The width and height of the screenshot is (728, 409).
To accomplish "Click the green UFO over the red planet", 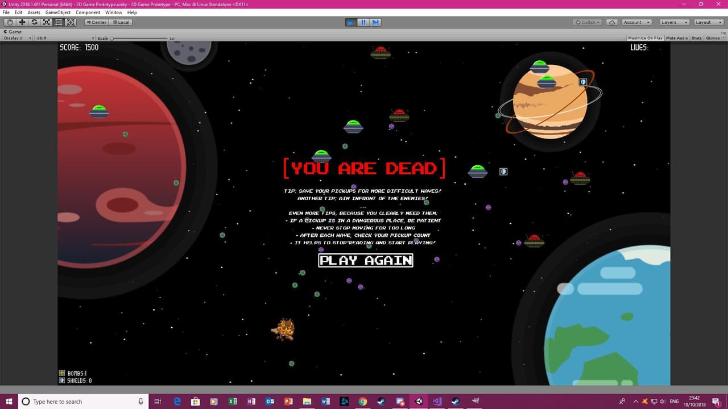I will coord(99,111).
